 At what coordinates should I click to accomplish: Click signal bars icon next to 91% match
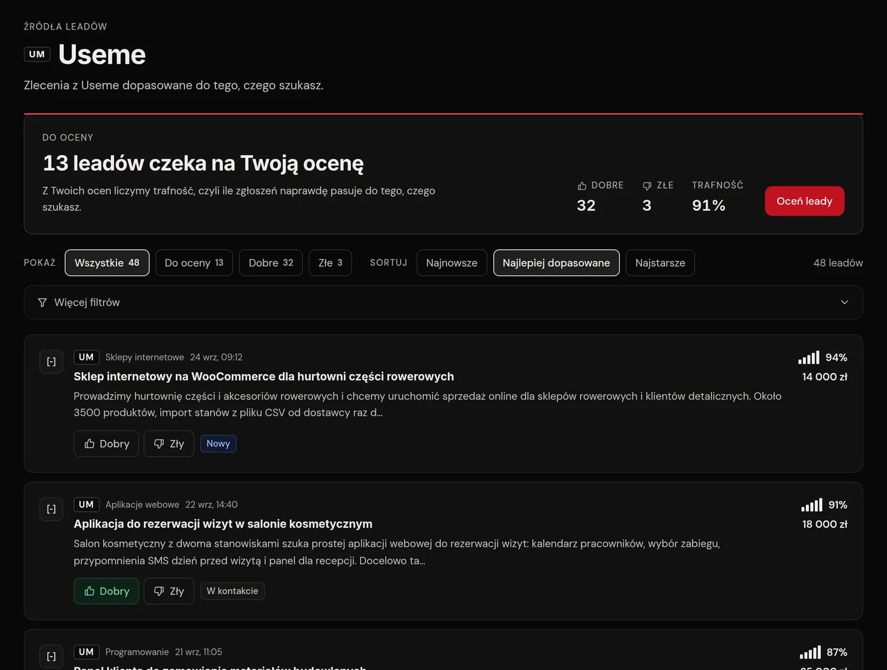812,505
